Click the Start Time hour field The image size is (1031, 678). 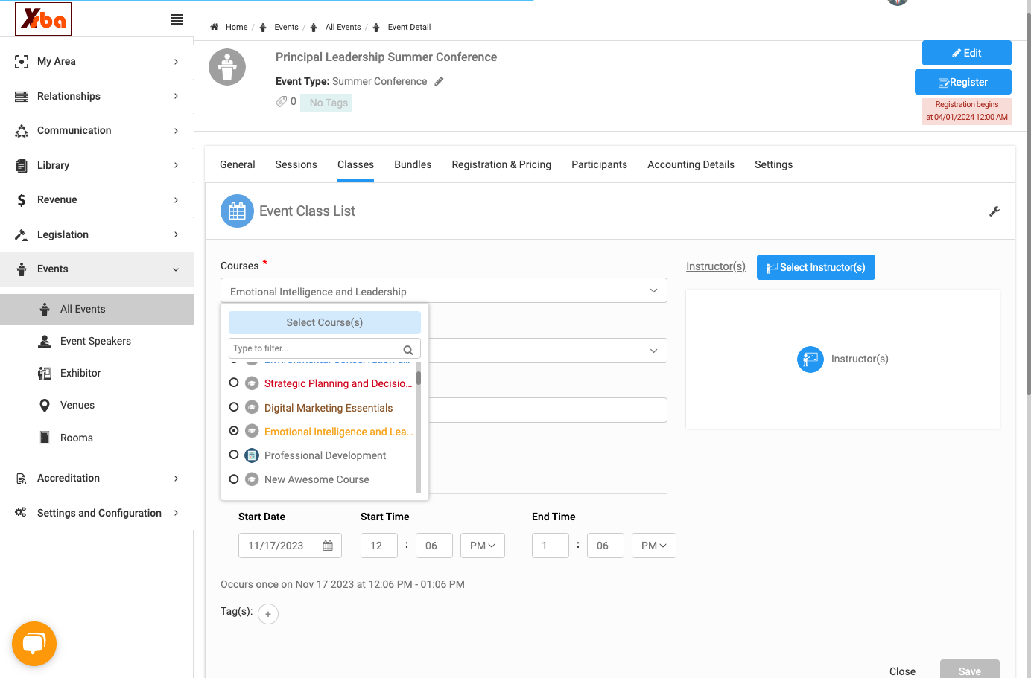[x=378, y=546]
